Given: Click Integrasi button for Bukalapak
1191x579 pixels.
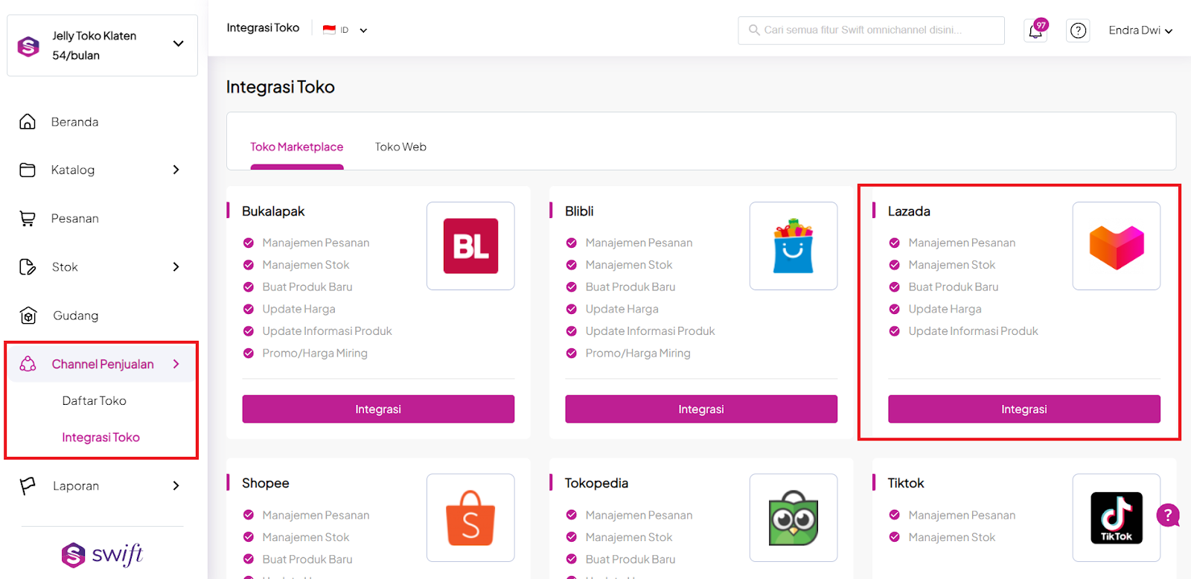Looking at the screenshot, I should coord(378,409).
